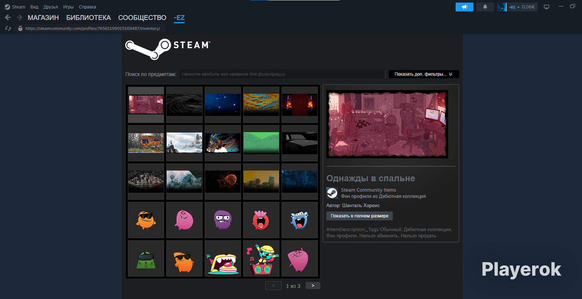This screenshot has width=582, height=299.
Task: Go to the previous inventory page
Action: (x=273, y=286)
